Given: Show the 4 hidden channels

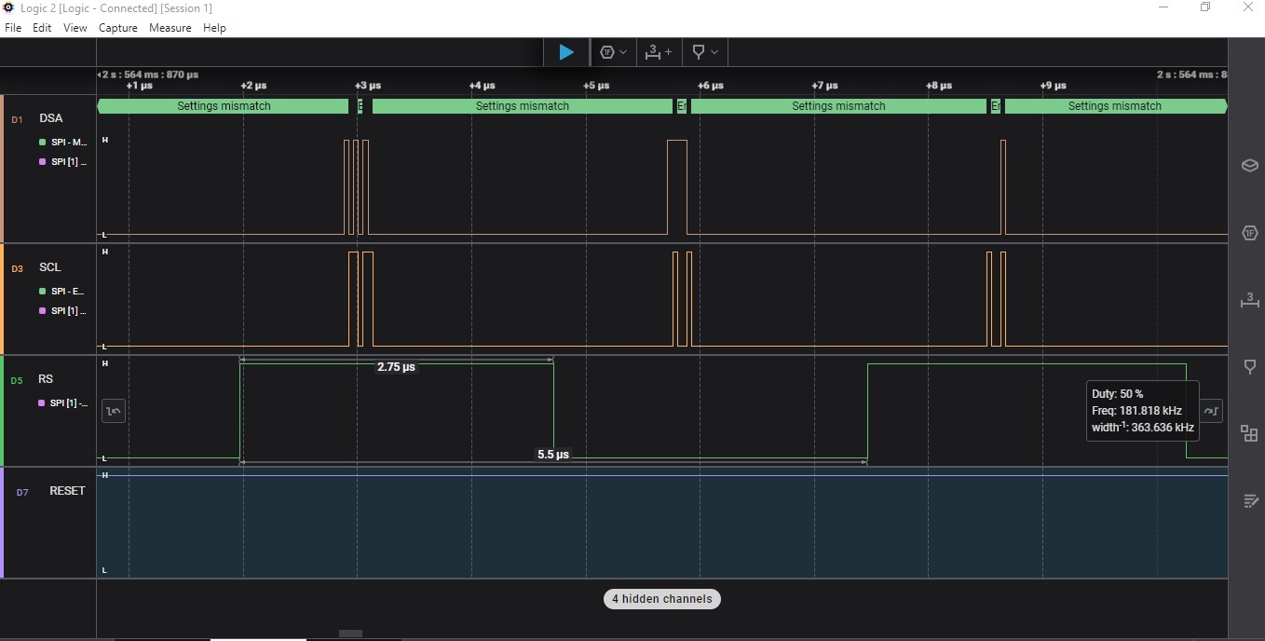Looking at the screenshot, I should coord(661,599).
